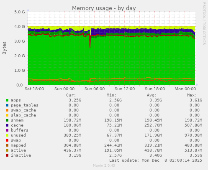Click the apps maximum value 3.61G

click(x=196, y=100)
